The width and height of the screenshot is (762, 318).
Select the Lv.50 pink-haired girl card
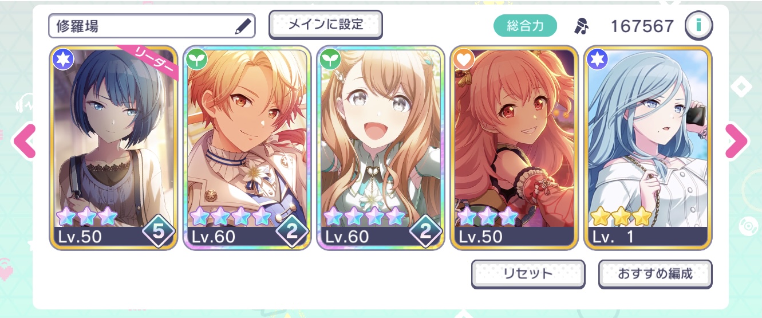(x=514, y=148)
